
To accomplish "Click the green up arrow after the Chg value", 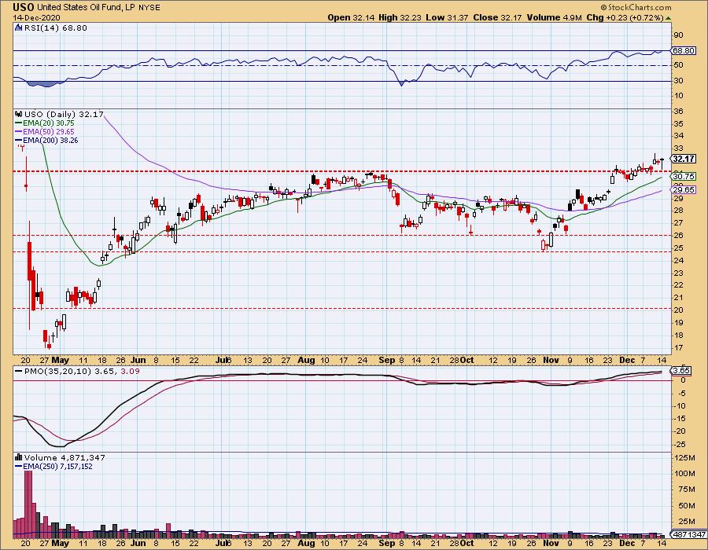I will 668,18.
